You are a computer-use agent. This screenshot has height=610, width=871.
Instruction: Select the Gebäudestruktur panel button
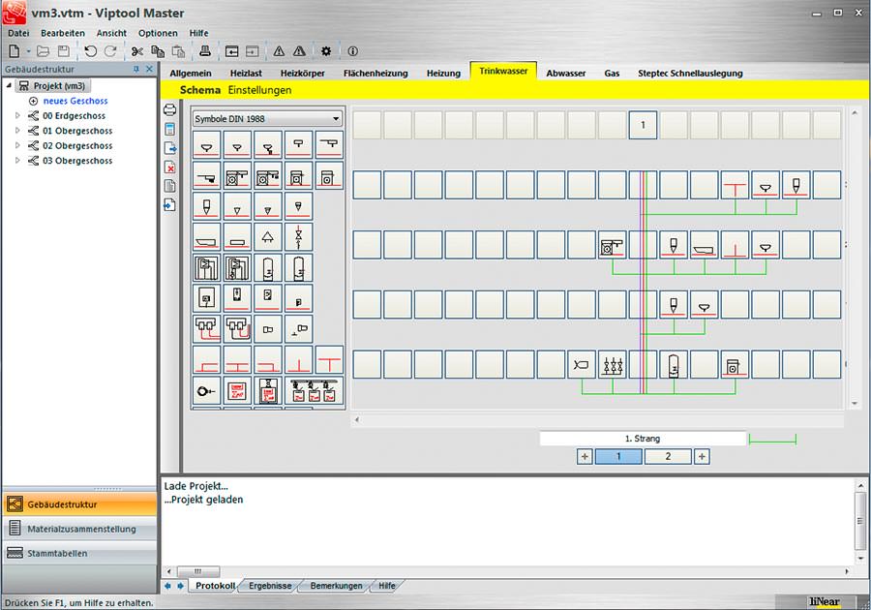pyautogui.click(x=80, y=504)
